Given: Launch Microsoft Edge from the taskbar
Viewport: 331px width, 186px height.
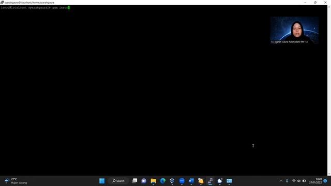Looking at the screenshot, I should [163, 181].
